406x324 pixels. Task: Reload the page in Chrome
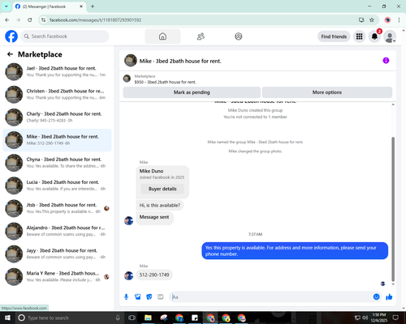pos(30,20)
